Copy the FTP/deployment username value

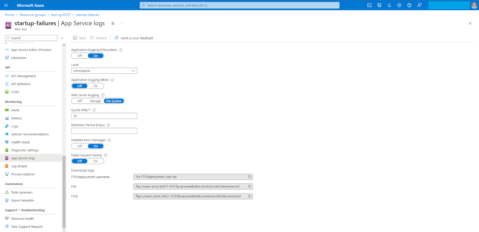point(249,177)
